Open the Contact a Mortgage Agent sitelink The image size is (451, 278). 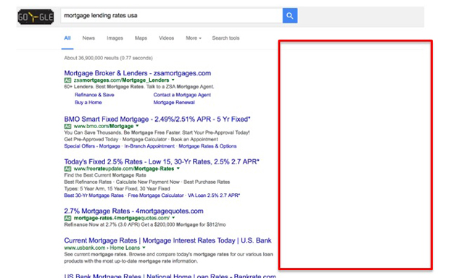click(182, 95)
